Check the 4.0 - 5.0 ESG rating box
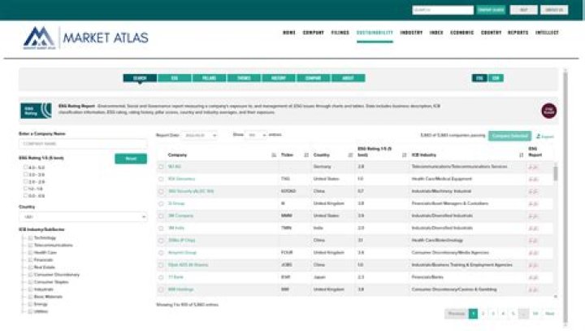585x331 pixels. click(26, 168)
